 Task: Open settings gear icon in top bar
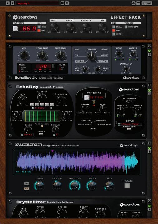click(x=133, y=3)
